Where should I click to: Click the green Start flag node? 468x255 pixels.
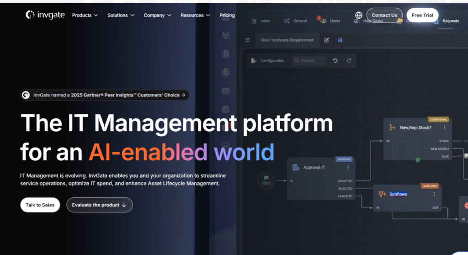[266, 181]
